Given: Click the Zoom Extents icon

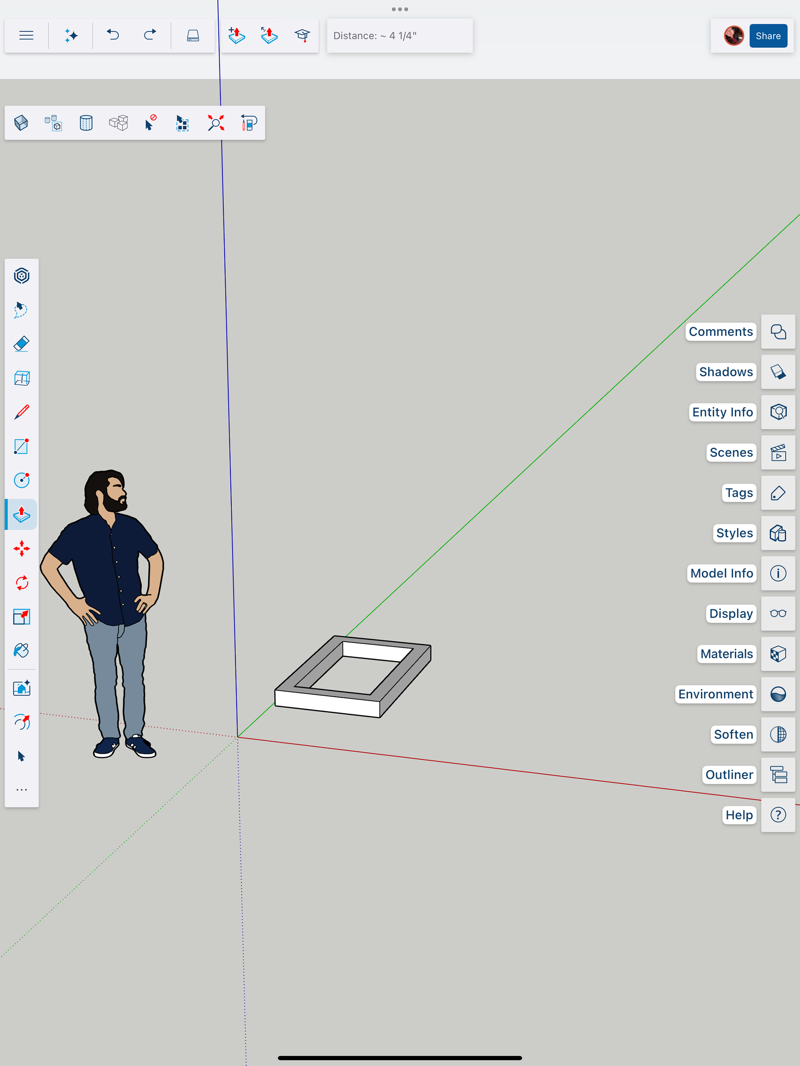Looking at the screenshot, I should click(215, 123).
